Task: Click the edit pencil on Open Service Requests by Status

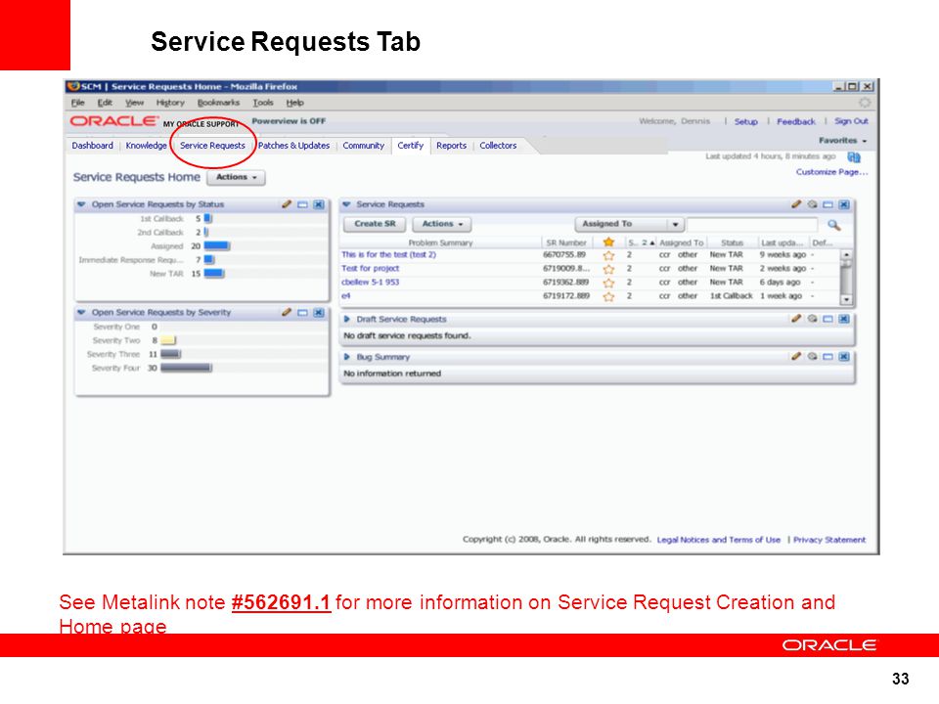Action: [x=287, y=204]
